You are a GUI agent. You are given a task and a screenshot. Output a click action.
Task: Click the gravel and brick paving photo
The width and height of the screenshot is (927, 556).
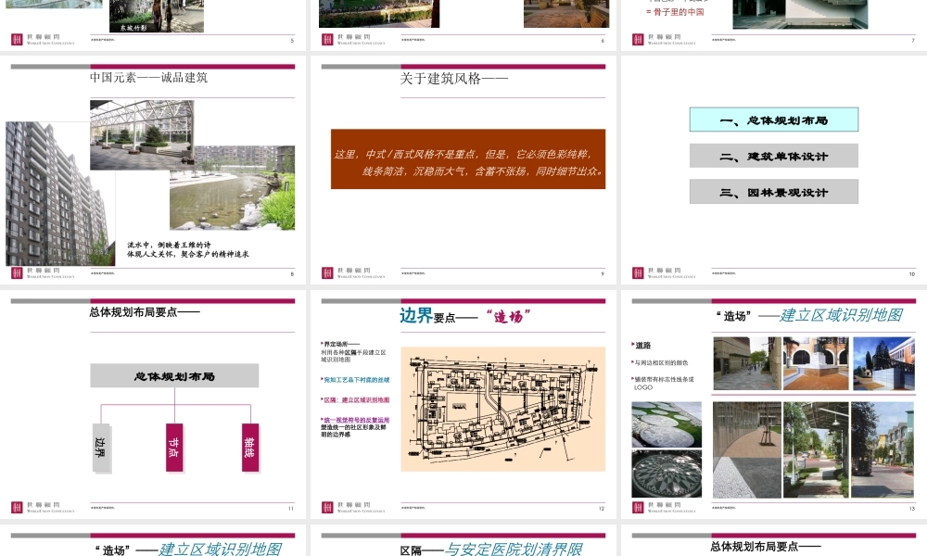point(746,450)
